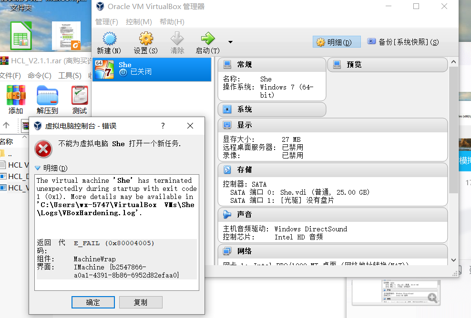Screen dimensions: 471x318
Task: Click the Network (网络) section header
Action: coord(333,251)
